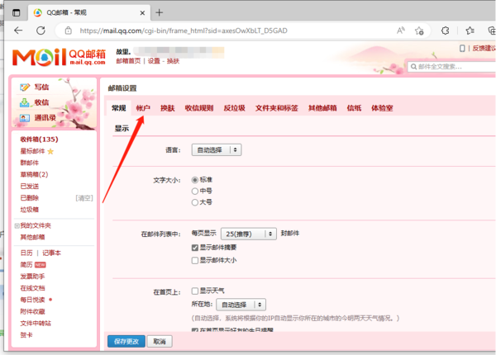Open the 每页显示 25(推荐) dropdown

coord(249,234)
